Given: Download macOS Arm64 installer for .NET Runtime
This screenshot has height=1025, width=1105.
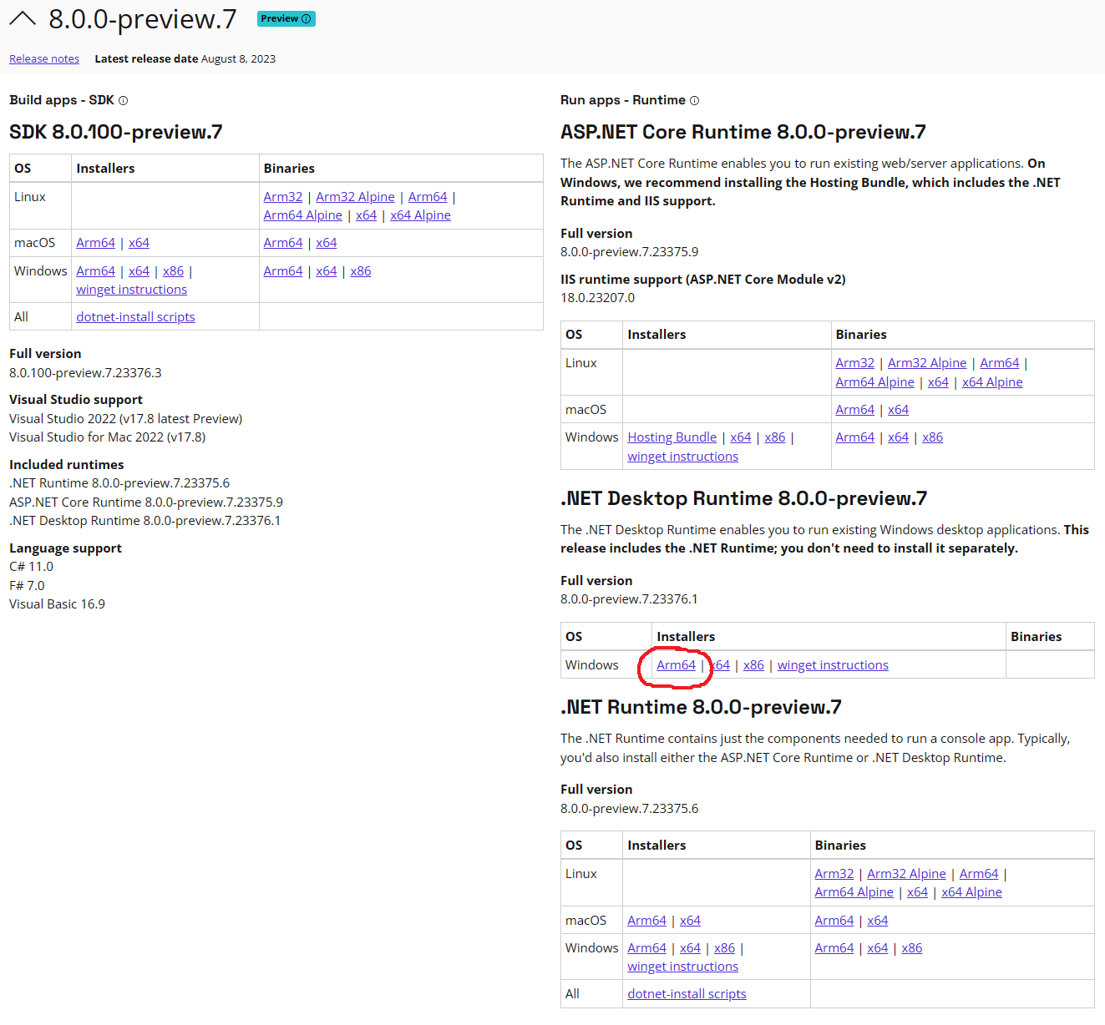Looking at the screenshot, I should pyautogui.click(x=646, y=920).
